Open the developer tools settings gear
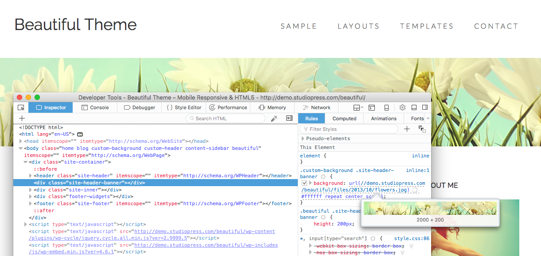 pyautogui.click(x=402, y=107)
